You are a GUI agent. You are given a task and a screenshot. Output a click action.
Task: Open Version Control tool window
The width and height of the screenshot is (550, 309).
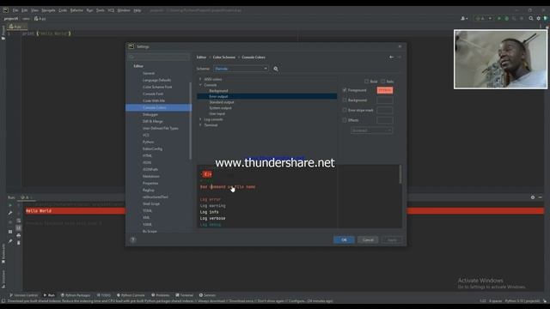tap(23, 295)
